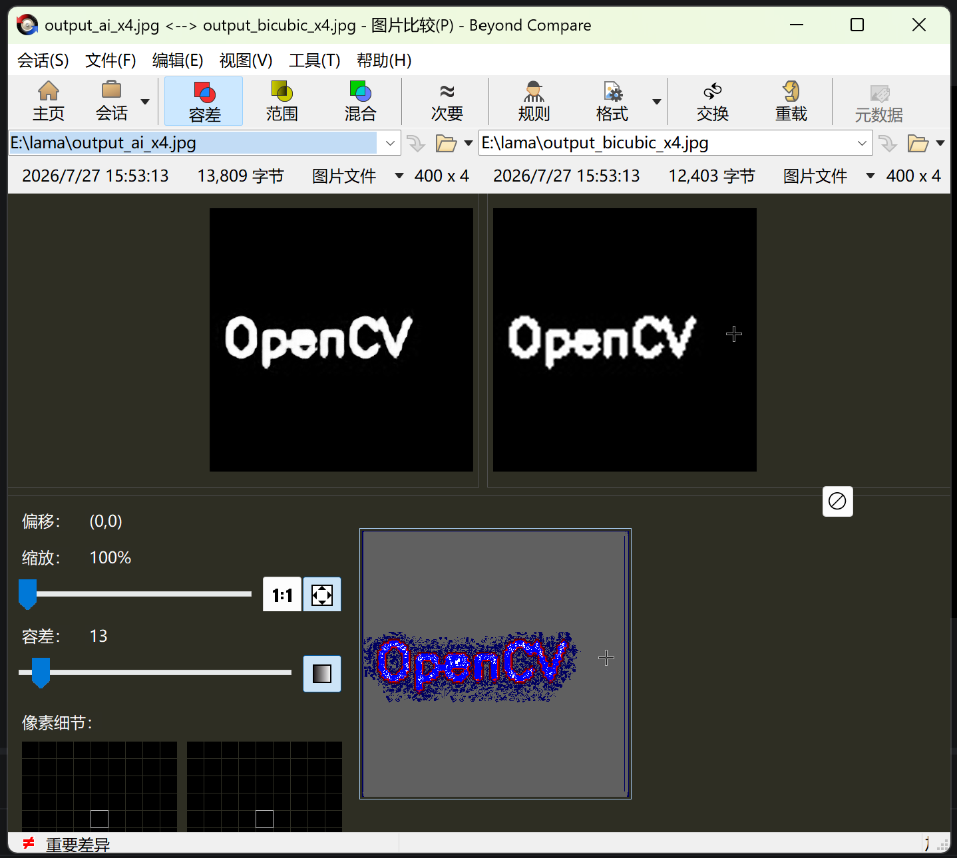The image size is (957, 858).
Task: Click the tolerance value 13
Action: point(98,636)
